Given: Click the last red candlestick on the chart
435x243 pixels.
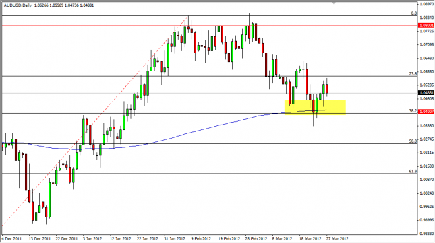Looking at the screenshot, I should coord(327,89).
